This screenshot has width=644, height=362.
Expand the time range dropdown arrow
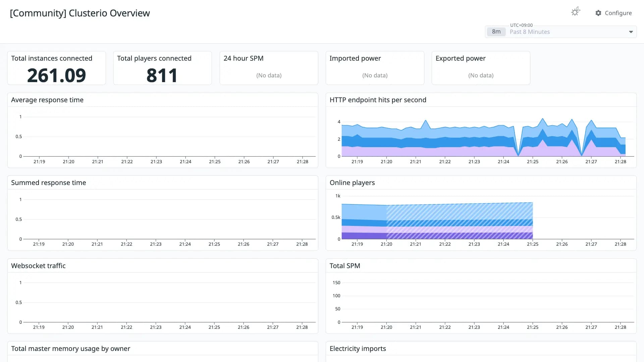pyautogui.click(x=631, y=32)
